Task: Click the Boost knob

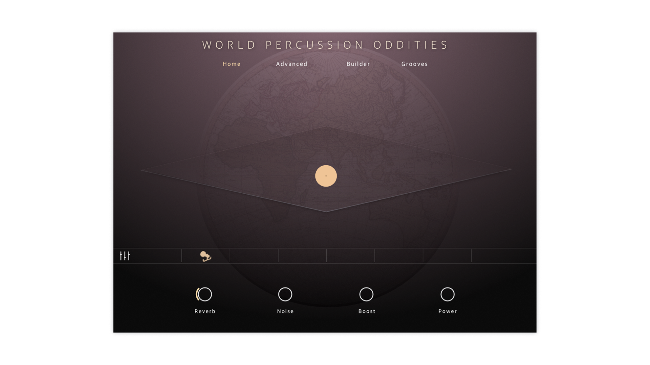Action: point(366,294)
